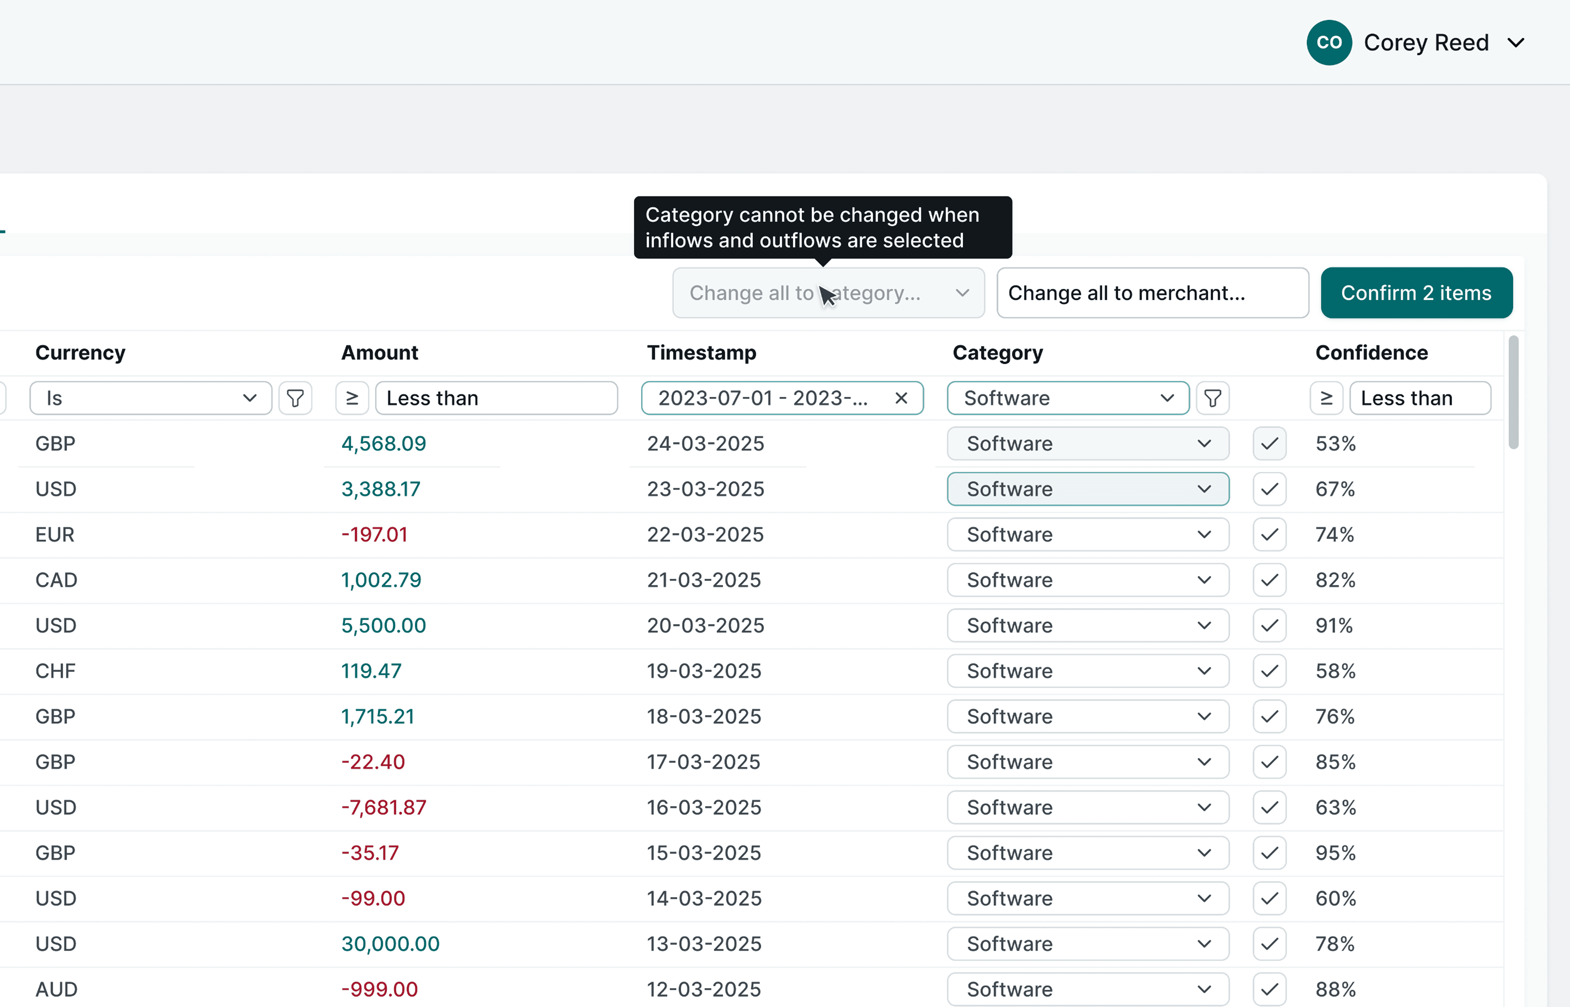
Task: Clear the Timestamp date range filter
Action: pos(901,398)
